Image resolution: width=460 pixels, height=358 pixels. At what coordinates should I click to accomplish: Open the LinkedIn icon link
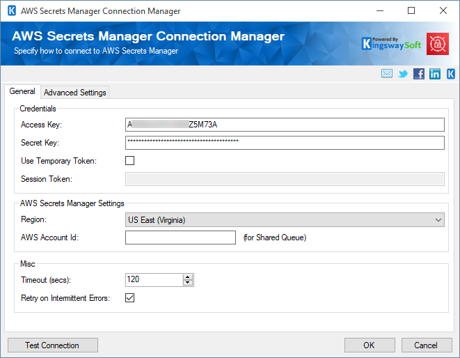tap(434, 74)
